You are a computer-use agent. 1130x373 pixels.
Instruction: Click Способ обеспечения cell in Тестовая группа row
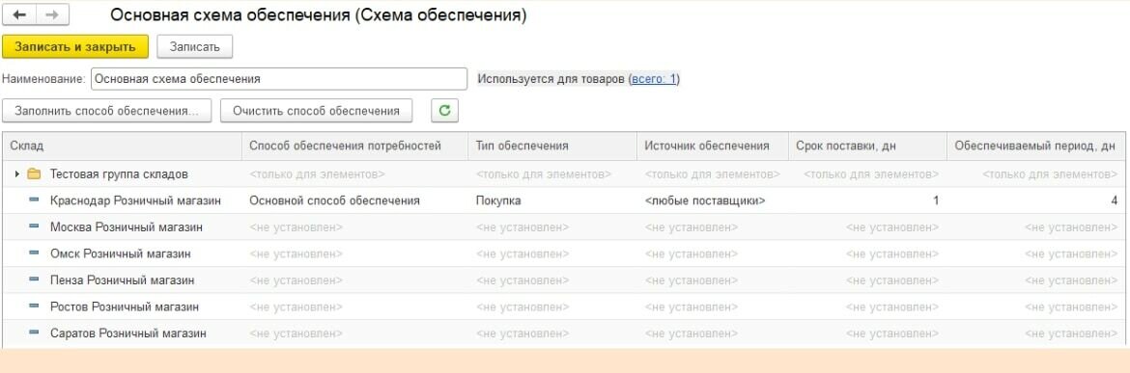(x=355, y=173)
